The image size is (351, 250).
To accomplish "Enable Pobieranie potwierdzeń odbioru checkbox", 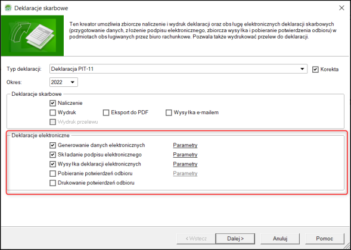I will [x=52, y=174].
